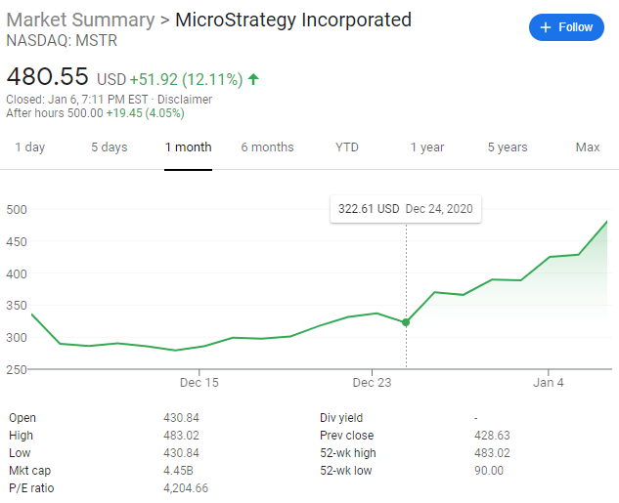Viewport: 619px width, 503px height.
Task: Click the MicroStrategy Incorporated title
Action: point(293,20)
